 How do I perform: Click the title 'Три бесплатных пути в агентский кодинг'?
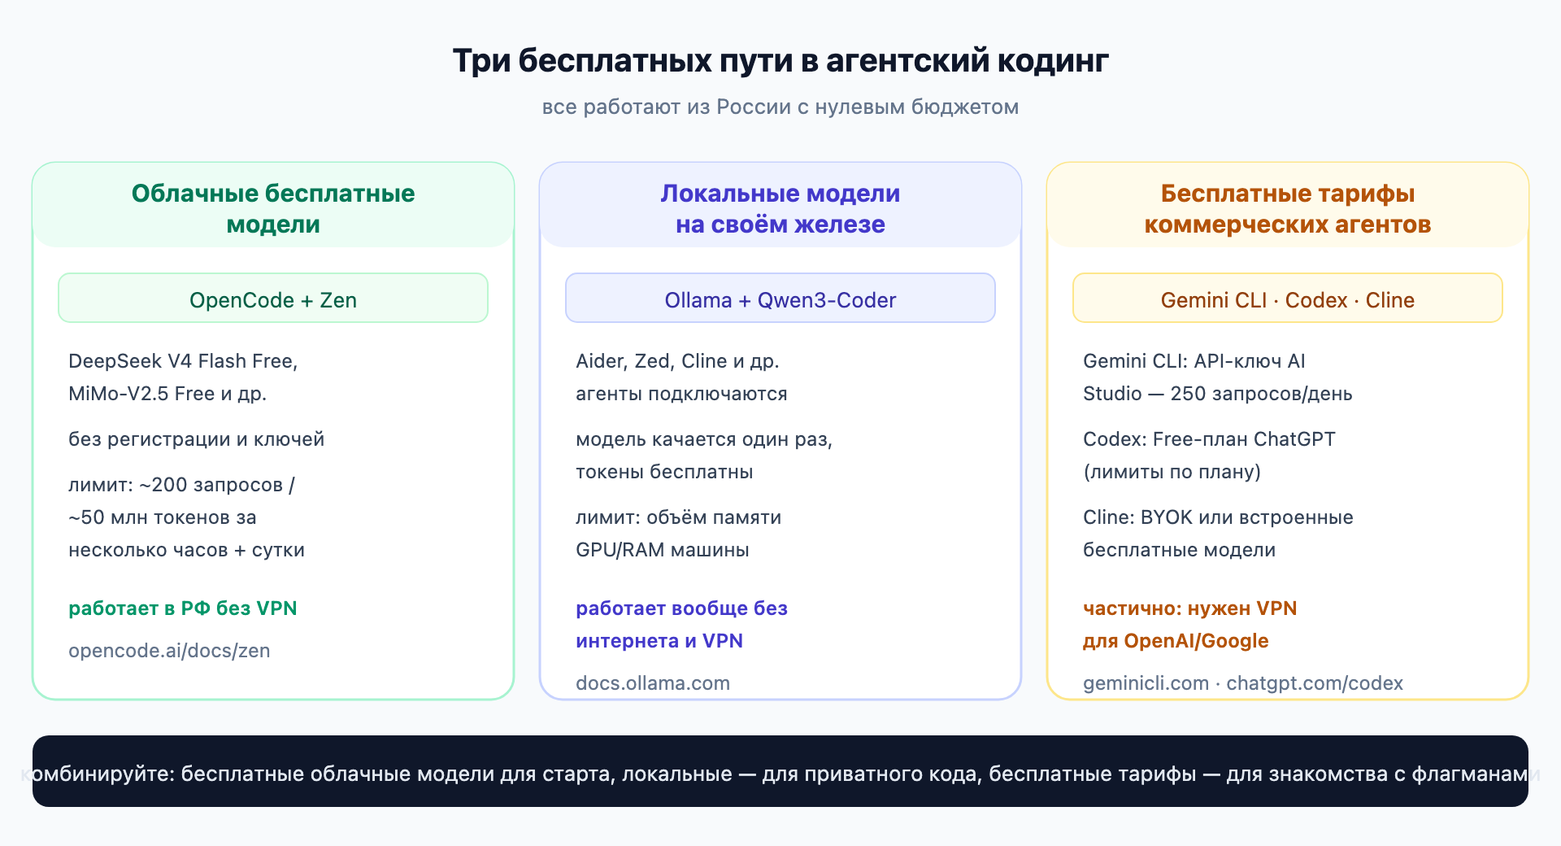[x=780, y=61]
